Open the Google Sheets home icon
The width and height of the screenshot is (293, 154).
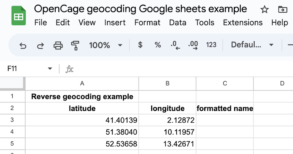(x=18, y=16)
